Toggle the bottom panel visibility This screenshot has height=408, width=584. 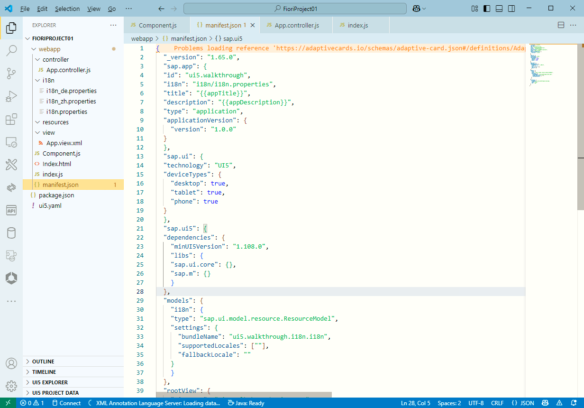(x=499, y=9)
